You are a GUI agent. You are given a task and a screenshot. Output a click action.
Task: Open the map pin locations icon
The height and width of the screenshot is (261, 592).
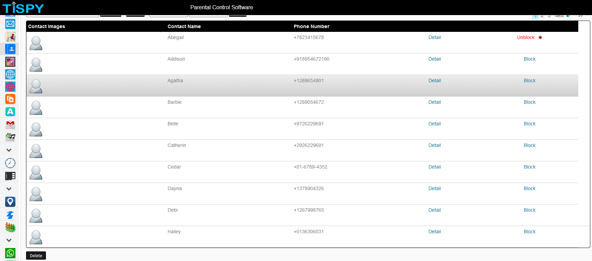tap(10, 202)
